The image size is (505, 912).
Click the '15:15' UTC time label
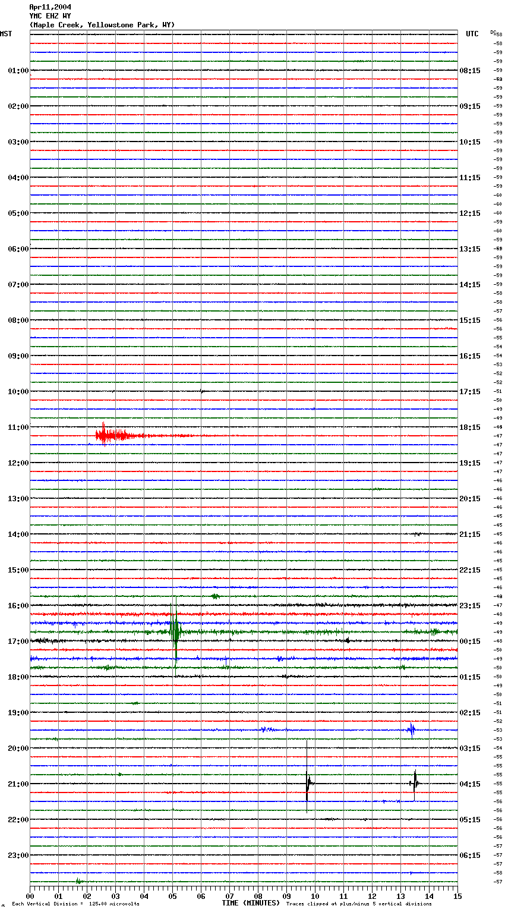point(470,320)
